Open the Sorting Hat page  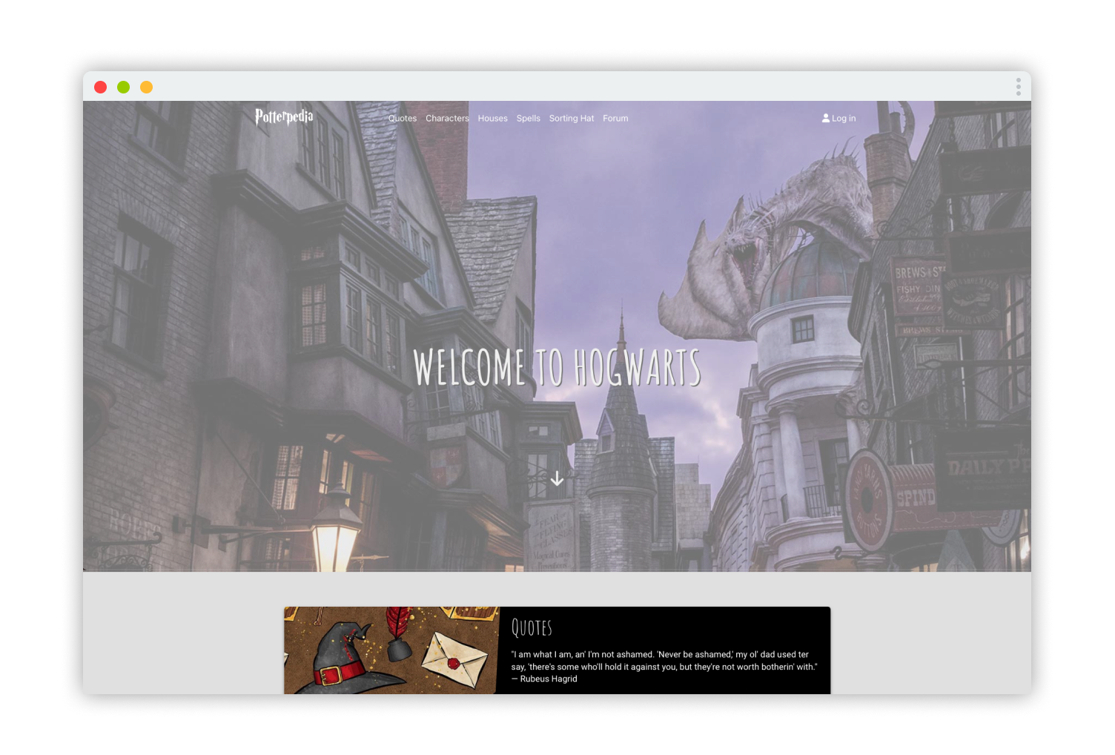point(572,119)
